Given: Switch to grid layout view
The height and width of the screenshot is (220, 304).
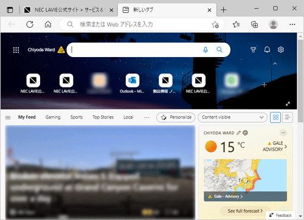Looking at the screenshot, I should tap(275, 117).
